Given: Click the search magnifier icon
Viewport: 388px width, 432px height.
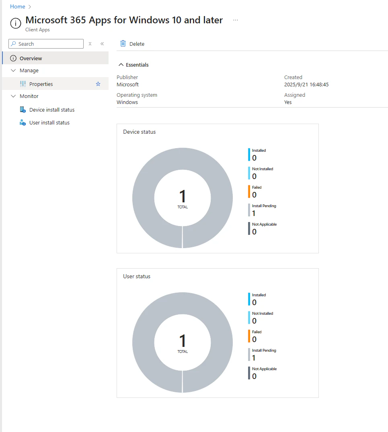Looking at the screenshot, I should 13,44.
